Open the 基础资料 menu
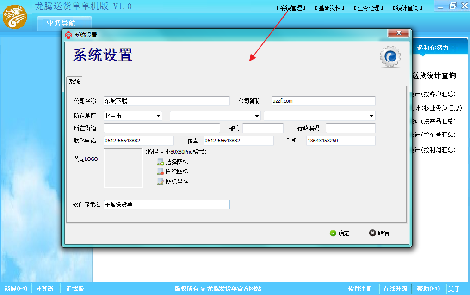 pos(330,8)
